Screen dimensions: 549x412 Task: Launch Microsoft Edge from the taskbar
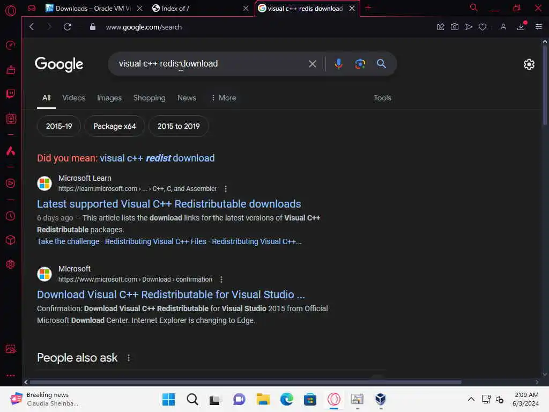point(286,399)
